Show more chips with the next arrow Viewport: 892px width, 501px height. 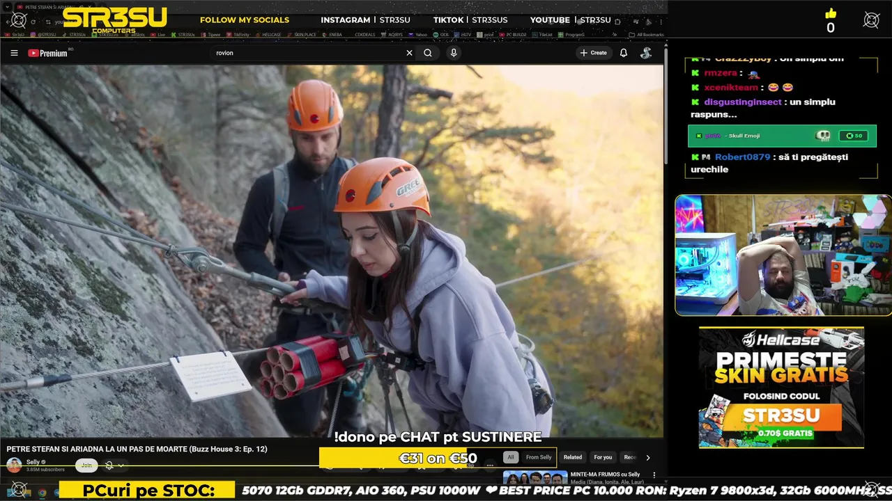click(x=647, y=457)
